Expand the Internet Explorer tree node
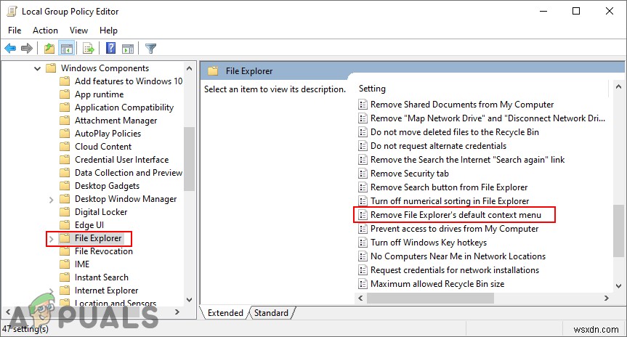The image size is (627, 337). pos(51,291)
